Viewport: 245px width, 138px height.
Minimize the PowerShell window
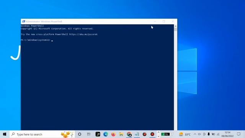click(x=155, y=21)
